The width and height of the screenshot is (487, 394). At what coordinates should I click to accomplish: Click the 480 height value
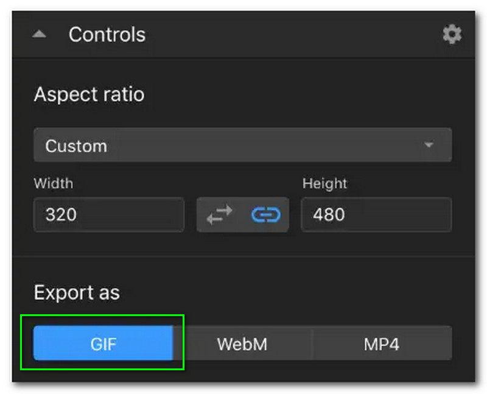pos(329,214)
